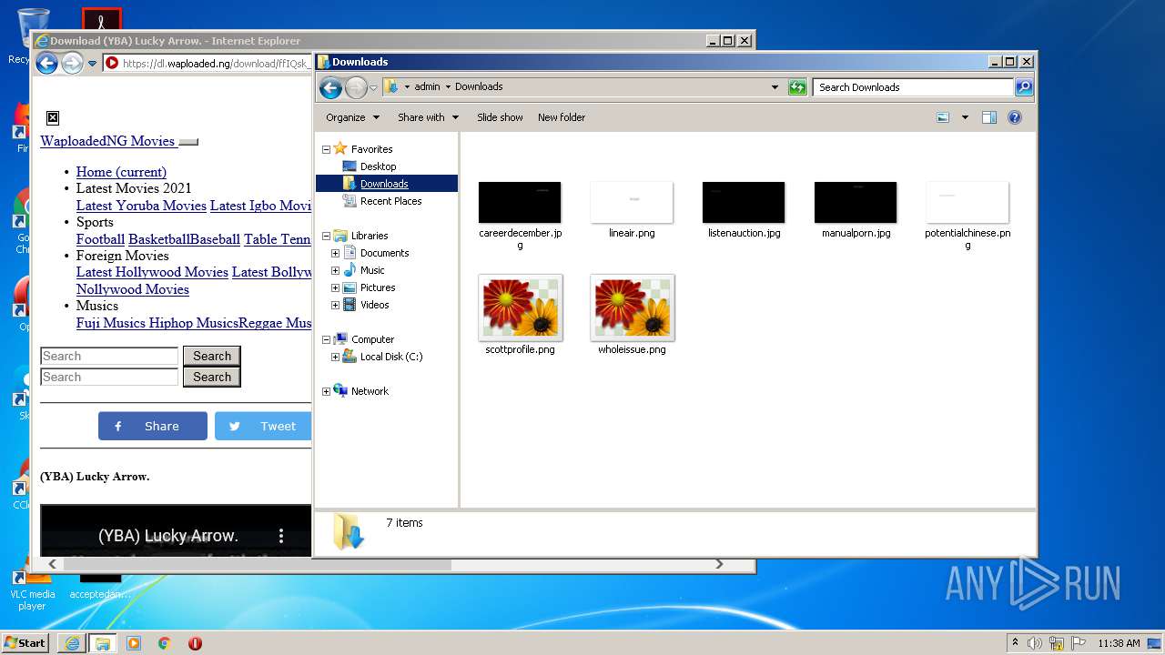Image resolution: width=1165 pixels, height=655 pixels.
Task: Expand the Videos library node
Action: point(335,305)
